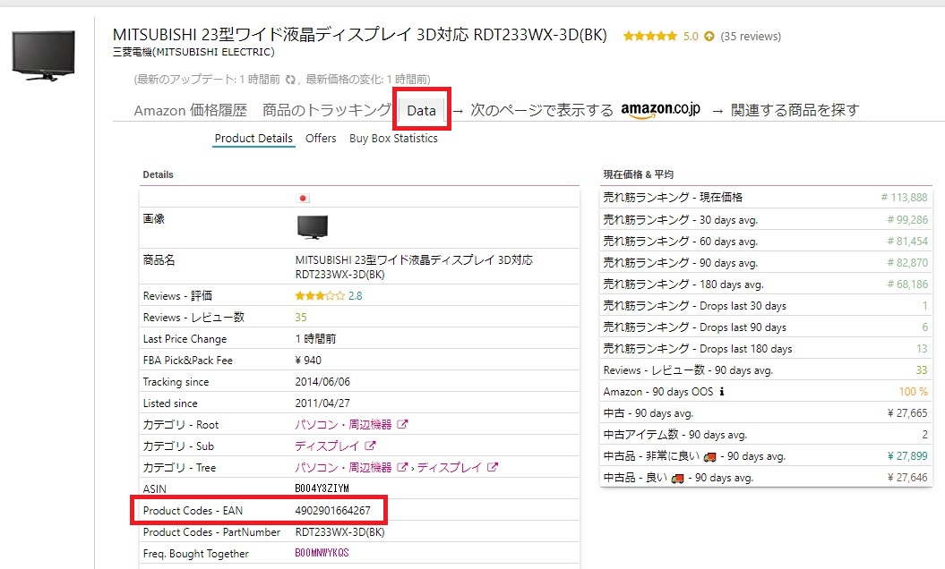Open the 商品のトラッキング tab
The image size is (945, 569).
click(x=327, y=110)
